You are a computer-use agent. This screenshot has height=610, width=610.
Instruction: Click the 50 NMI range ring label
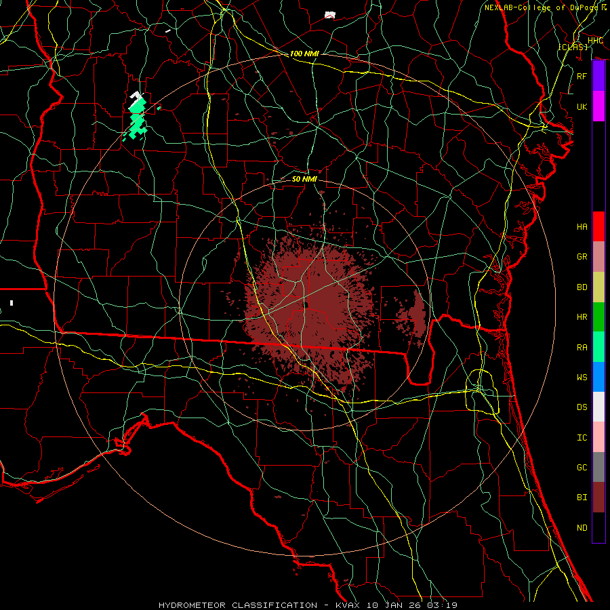coord(304,179)
